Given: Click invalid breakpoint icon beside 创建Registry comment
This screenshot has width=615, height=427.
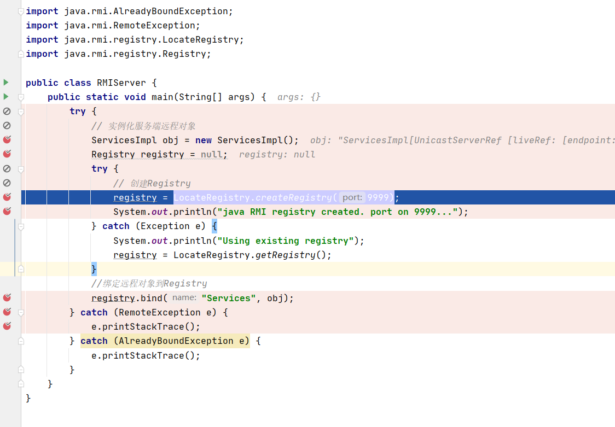Looking at the screenshot, I should click(7, 183).
